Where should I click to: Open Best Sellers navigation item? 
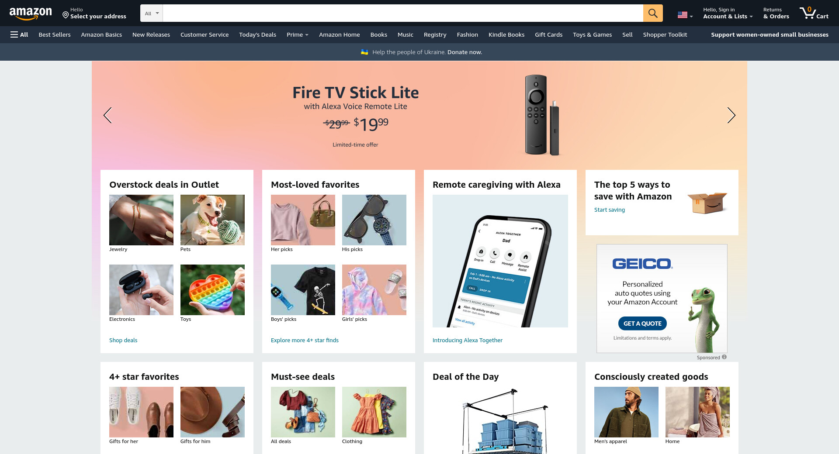pyautogui.click(x=55, y=34)
